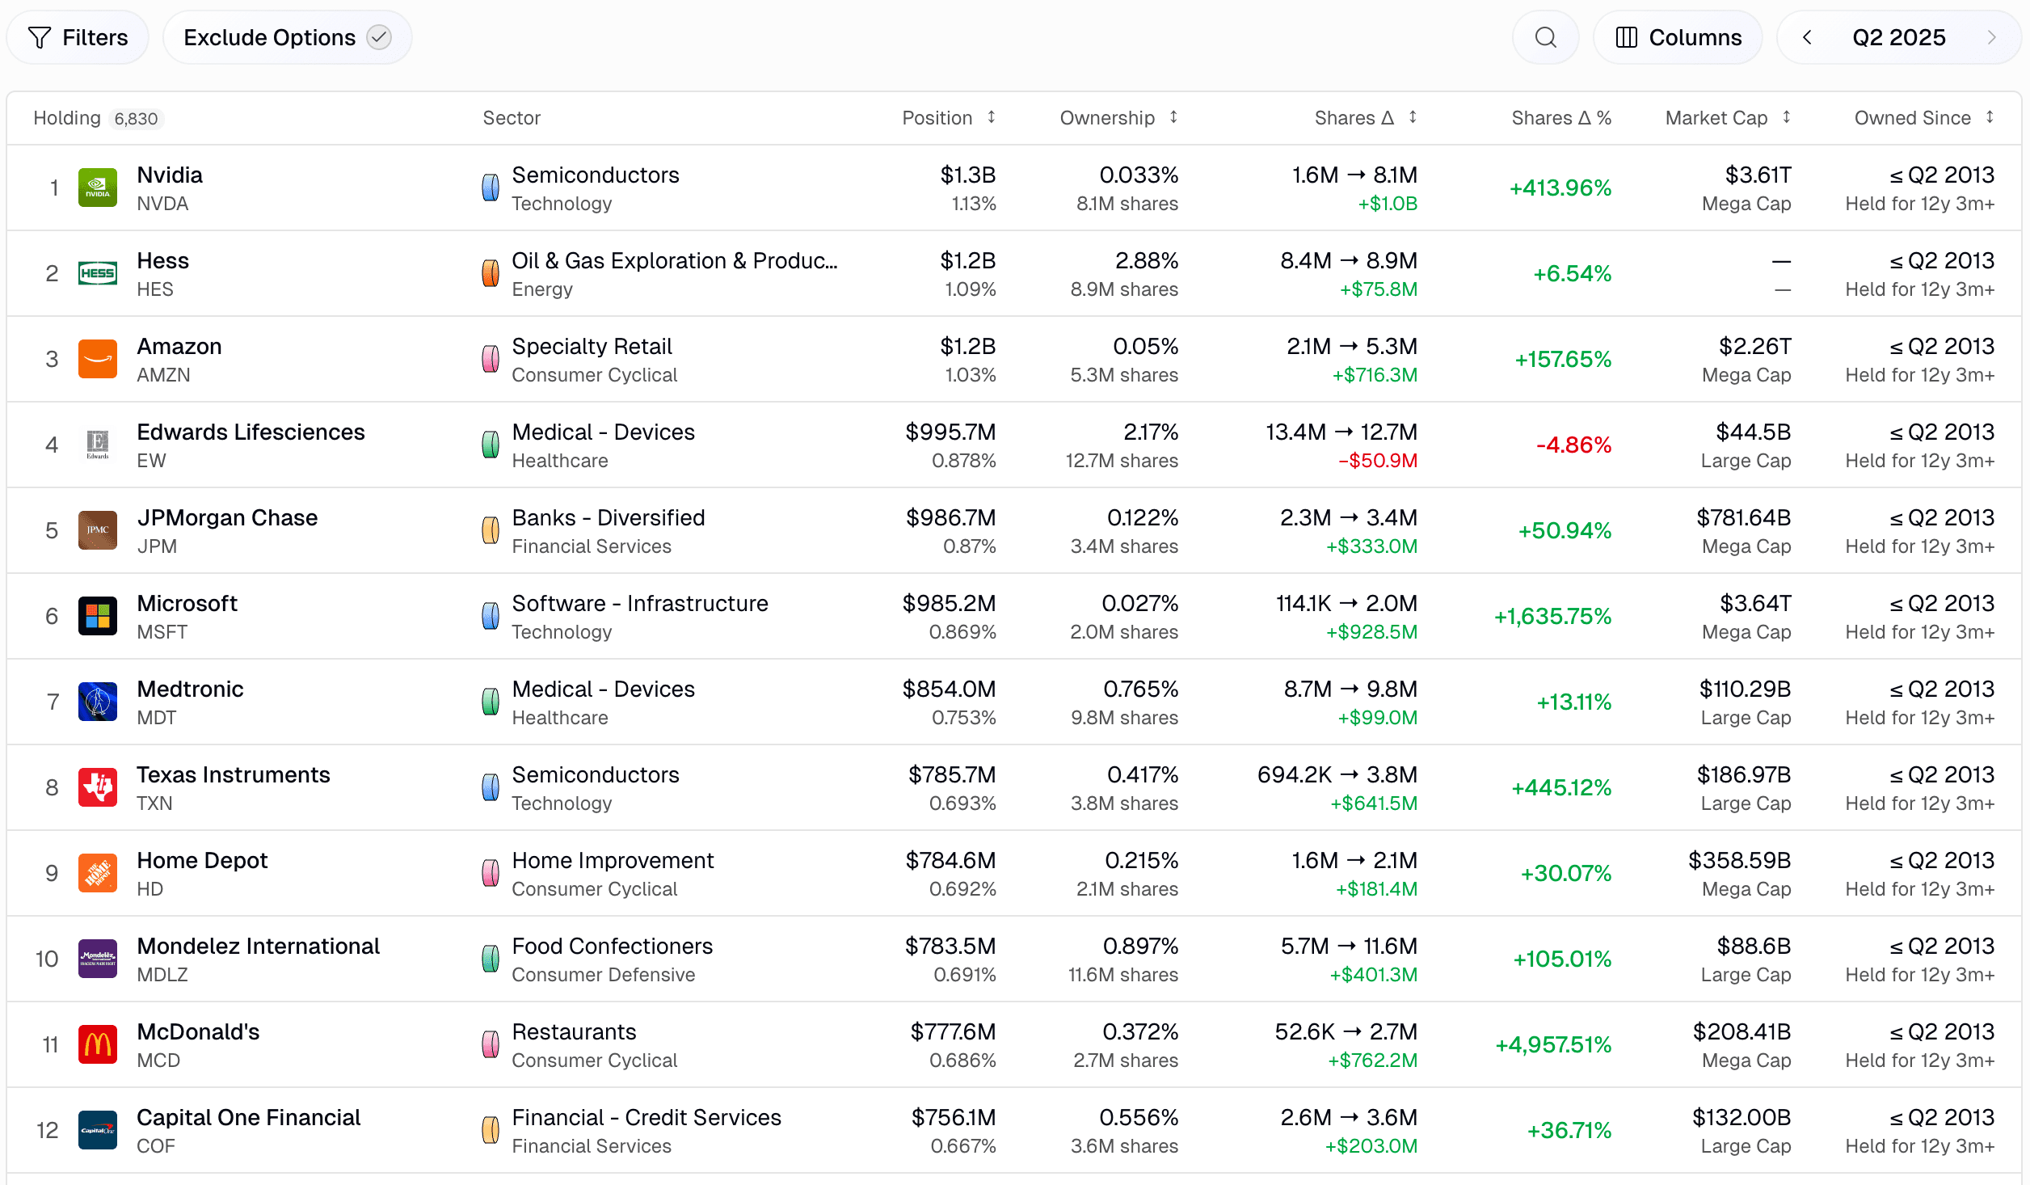Click the Technology sector icon beside Texas Instruments
The height and width of the screenshot is (1185, 2030).
pos(490,786)
